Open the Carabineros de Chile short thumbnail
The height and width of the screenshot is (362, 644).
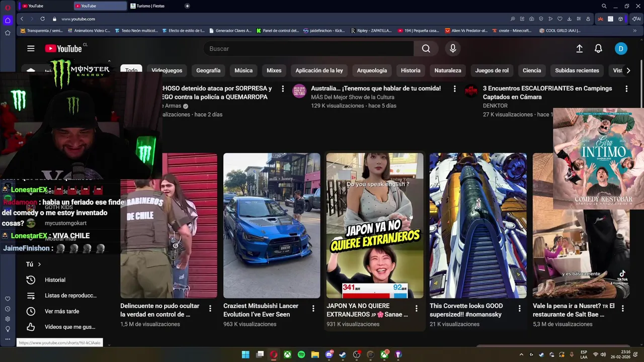click(x=169, y=226)
